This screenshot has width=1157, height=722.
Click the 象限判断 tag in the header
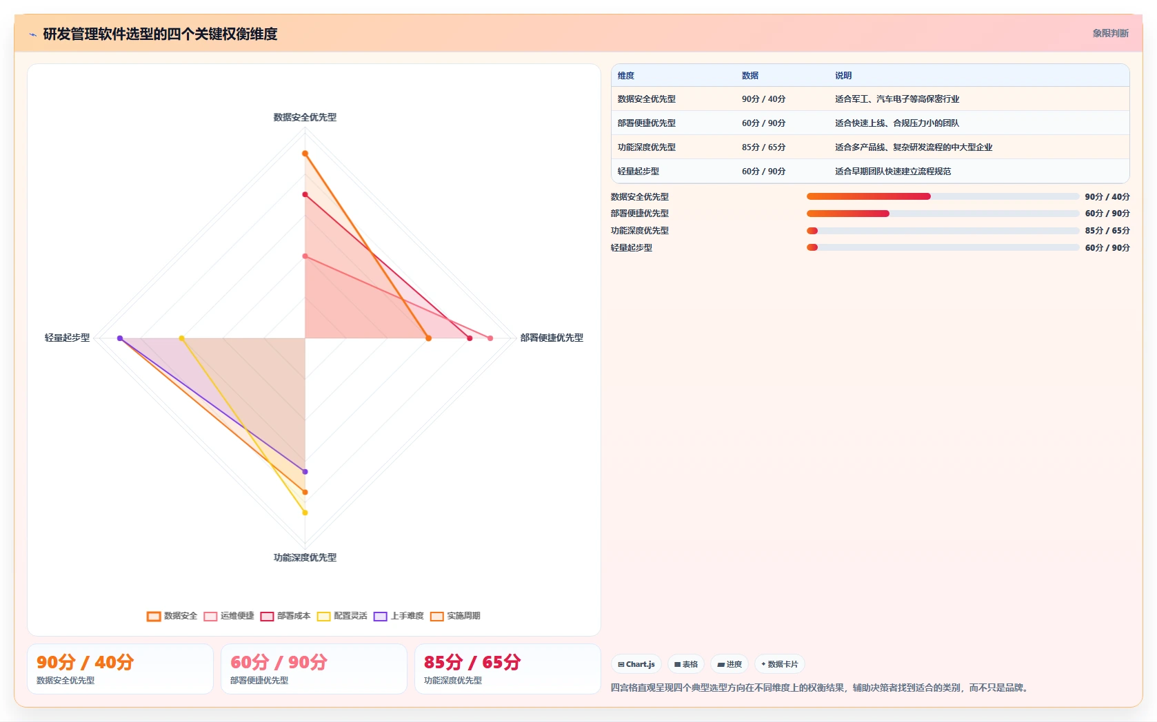pos(1110,33)
